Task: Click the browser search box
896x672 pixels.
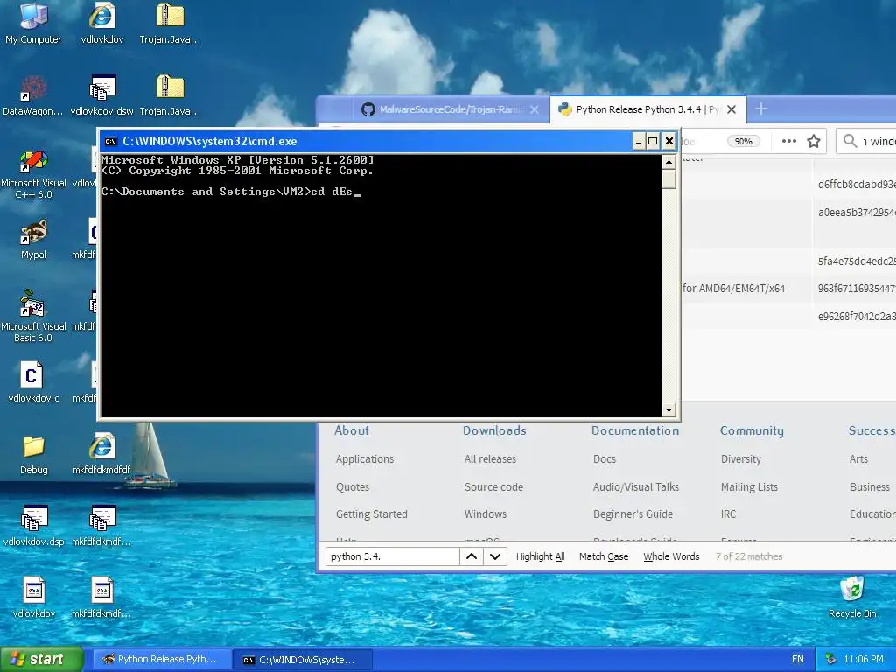Action: tap(865, 141)
